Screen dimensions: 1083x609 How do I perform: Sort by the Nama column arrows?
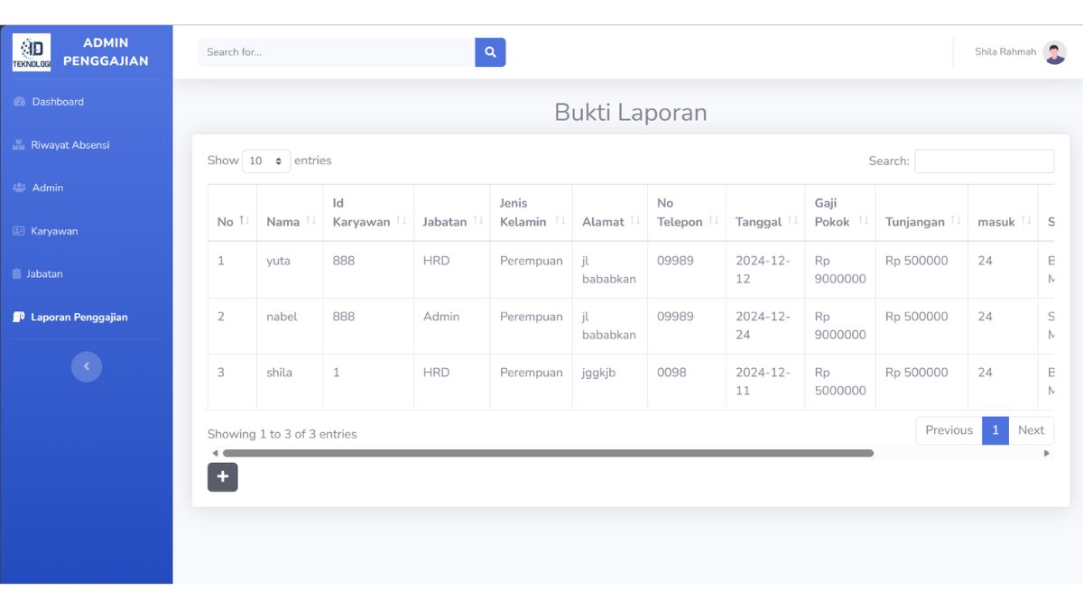[311, 221]
